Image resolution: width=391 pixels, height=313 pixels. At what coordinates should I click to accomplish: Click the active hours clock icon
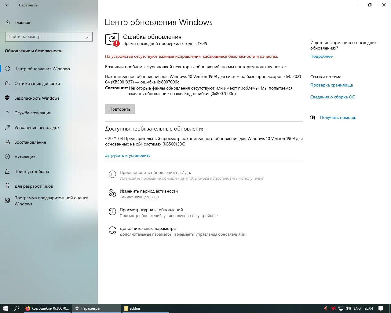click(112, 193)
